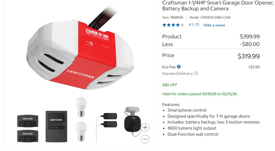The width and height of the screenshot is (275, 151).
Task: Click the Craftsman wall control image
Action: [x=56, y=126]
